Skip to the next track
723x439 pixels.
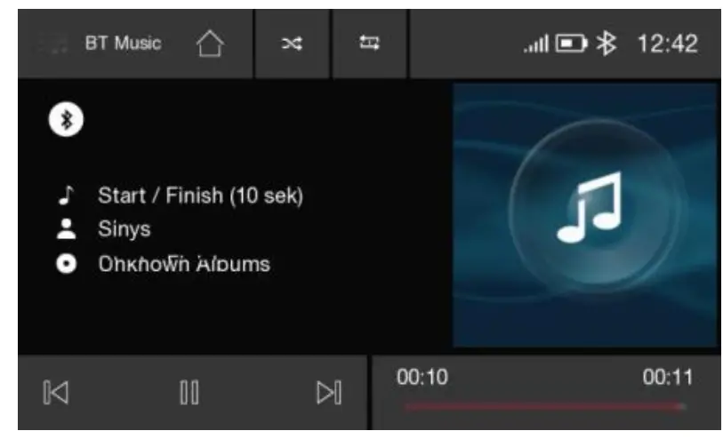tap(329, 393)
